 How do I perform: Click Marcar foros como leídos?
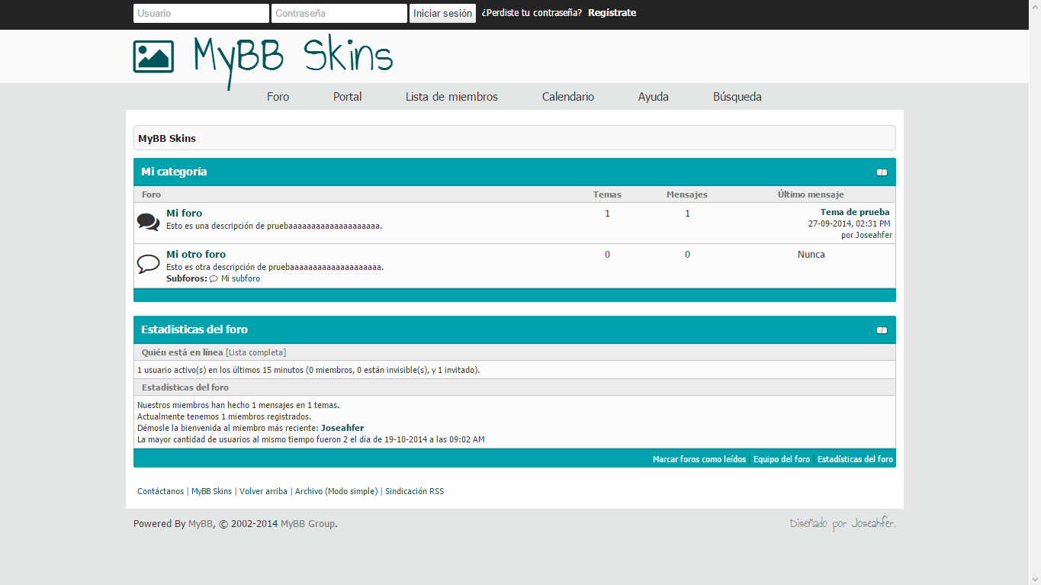[699, 459]
